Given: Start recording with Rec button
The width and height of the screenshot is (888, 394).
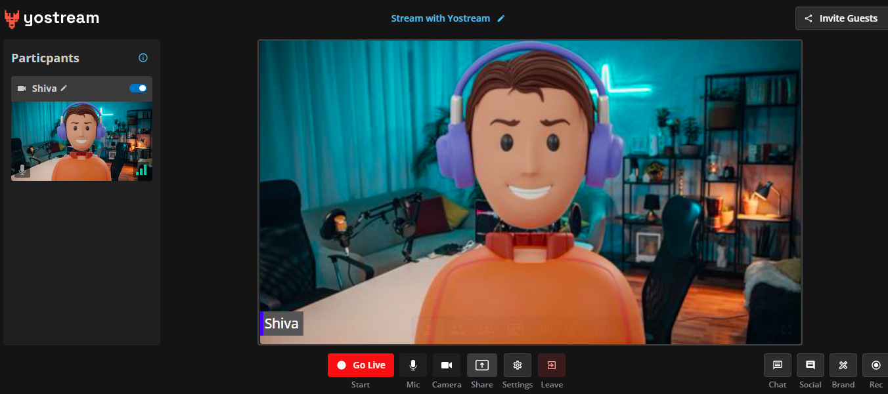Looking at the screenshot, I should click(876, 365).
